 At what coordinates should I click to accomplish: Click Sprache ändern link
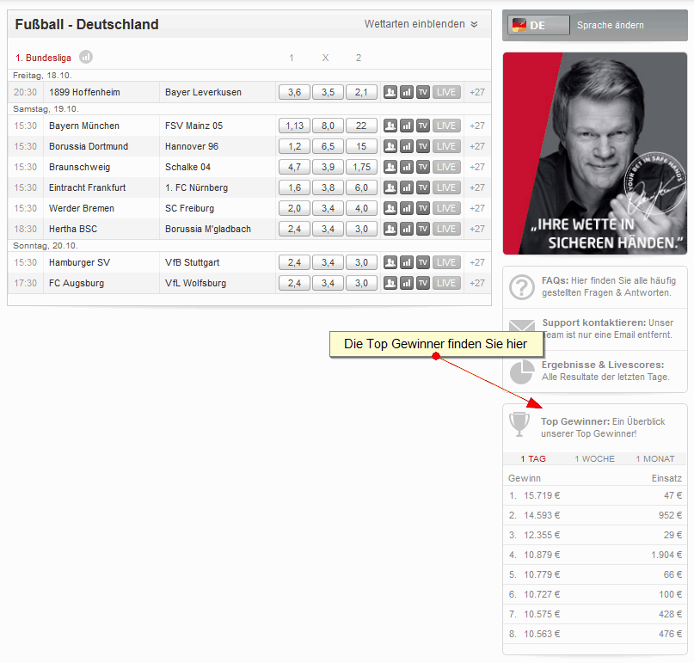click(611, 25)
